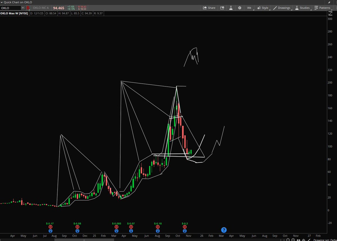Screen dimensions: 337x241
Task: Click the blue question-mark event marker near Mar
Action: coord(224,230)
